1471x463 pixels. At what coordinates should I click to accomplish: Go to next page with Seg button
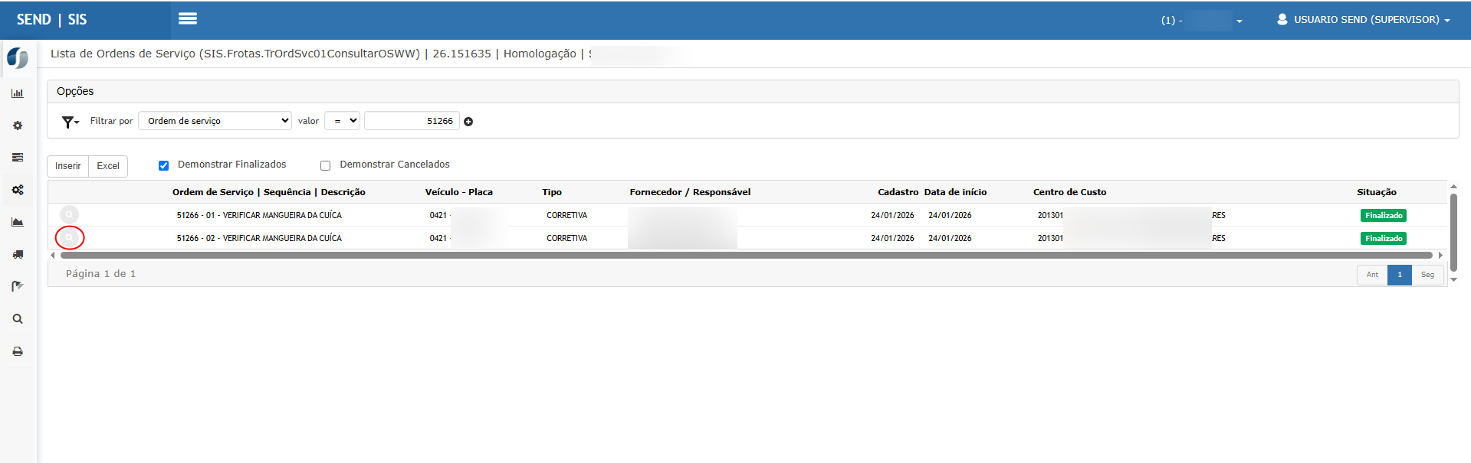pyautogui.click(x=1427, y=275)
